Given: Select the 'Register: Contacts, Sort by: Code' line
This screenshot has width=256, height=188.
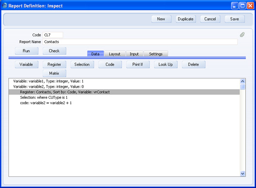Looking at the screenshot, I should pyautogui.click(x=124, y=92).
